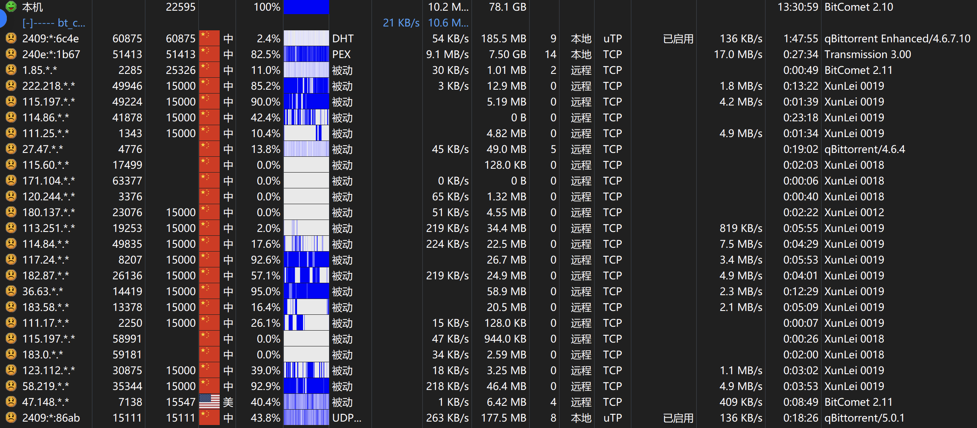977x428 pixels.
Task: Click the China flag in the 2409:*:6c4e row
Action: pos(209,38)
